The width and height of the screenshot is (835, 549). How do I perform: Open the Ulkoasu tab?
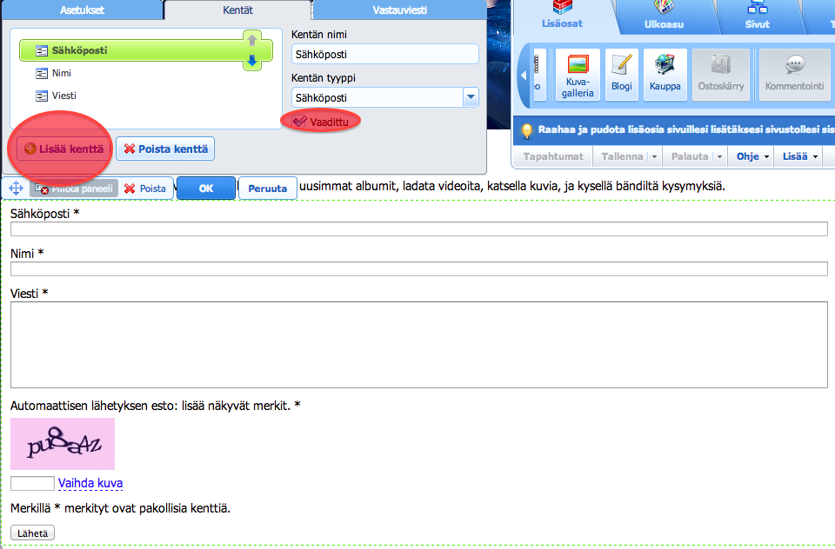(x=664, y=24)
